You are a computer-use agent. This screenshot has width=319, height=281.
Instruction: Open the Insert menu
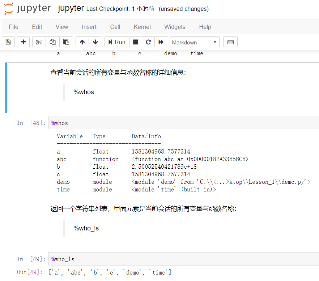(x=89, y=27)
